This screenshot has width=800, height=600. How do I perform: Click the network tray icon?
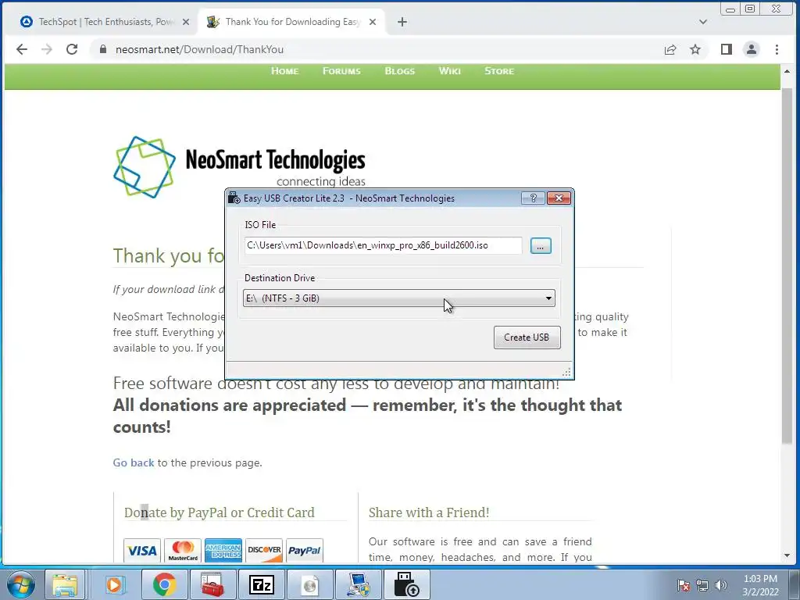click(x=702, y=586)
